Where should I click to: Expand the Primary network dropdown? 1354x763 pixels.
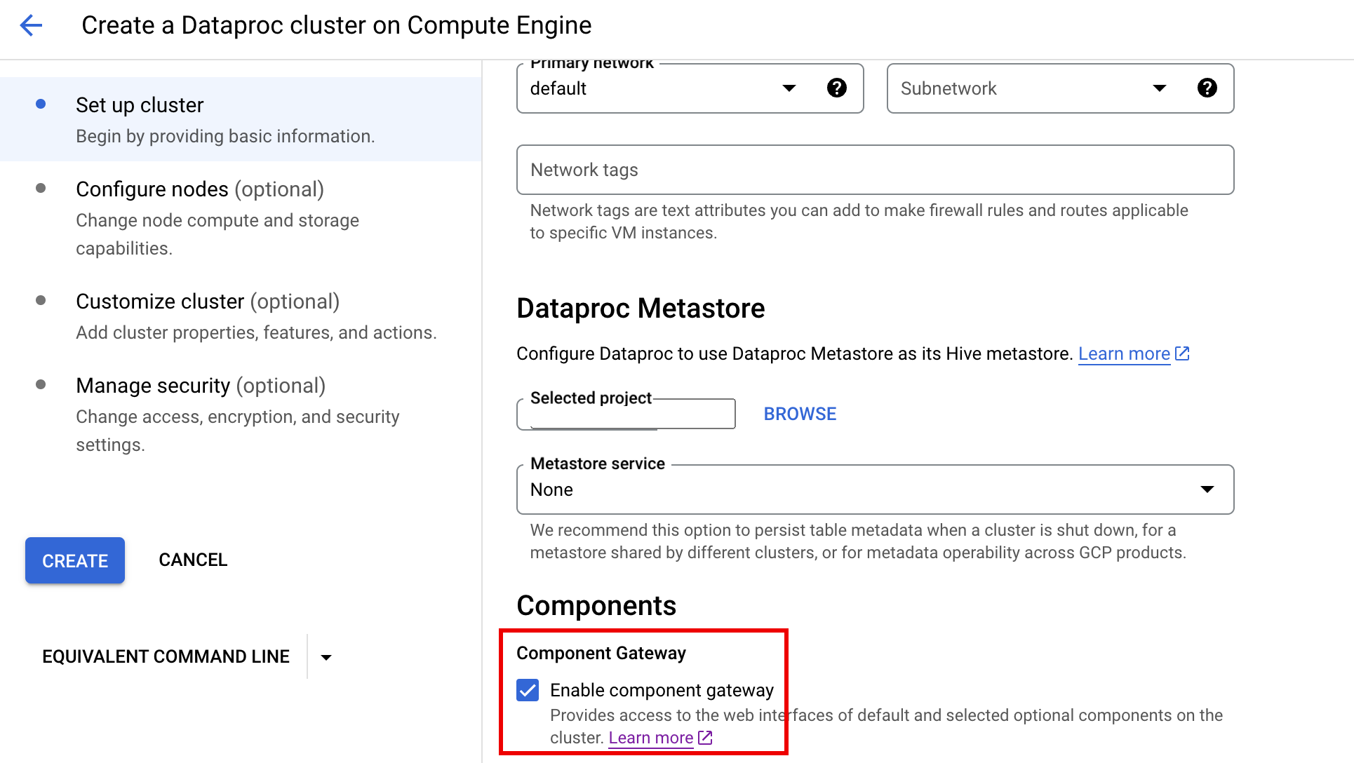click(x=789, y=88)
